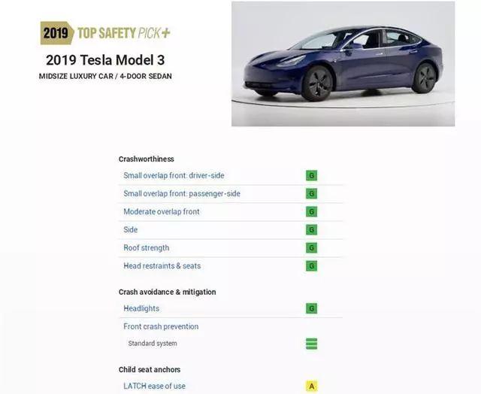Click the 2019 Top Safety Pick+ badge

105,33
